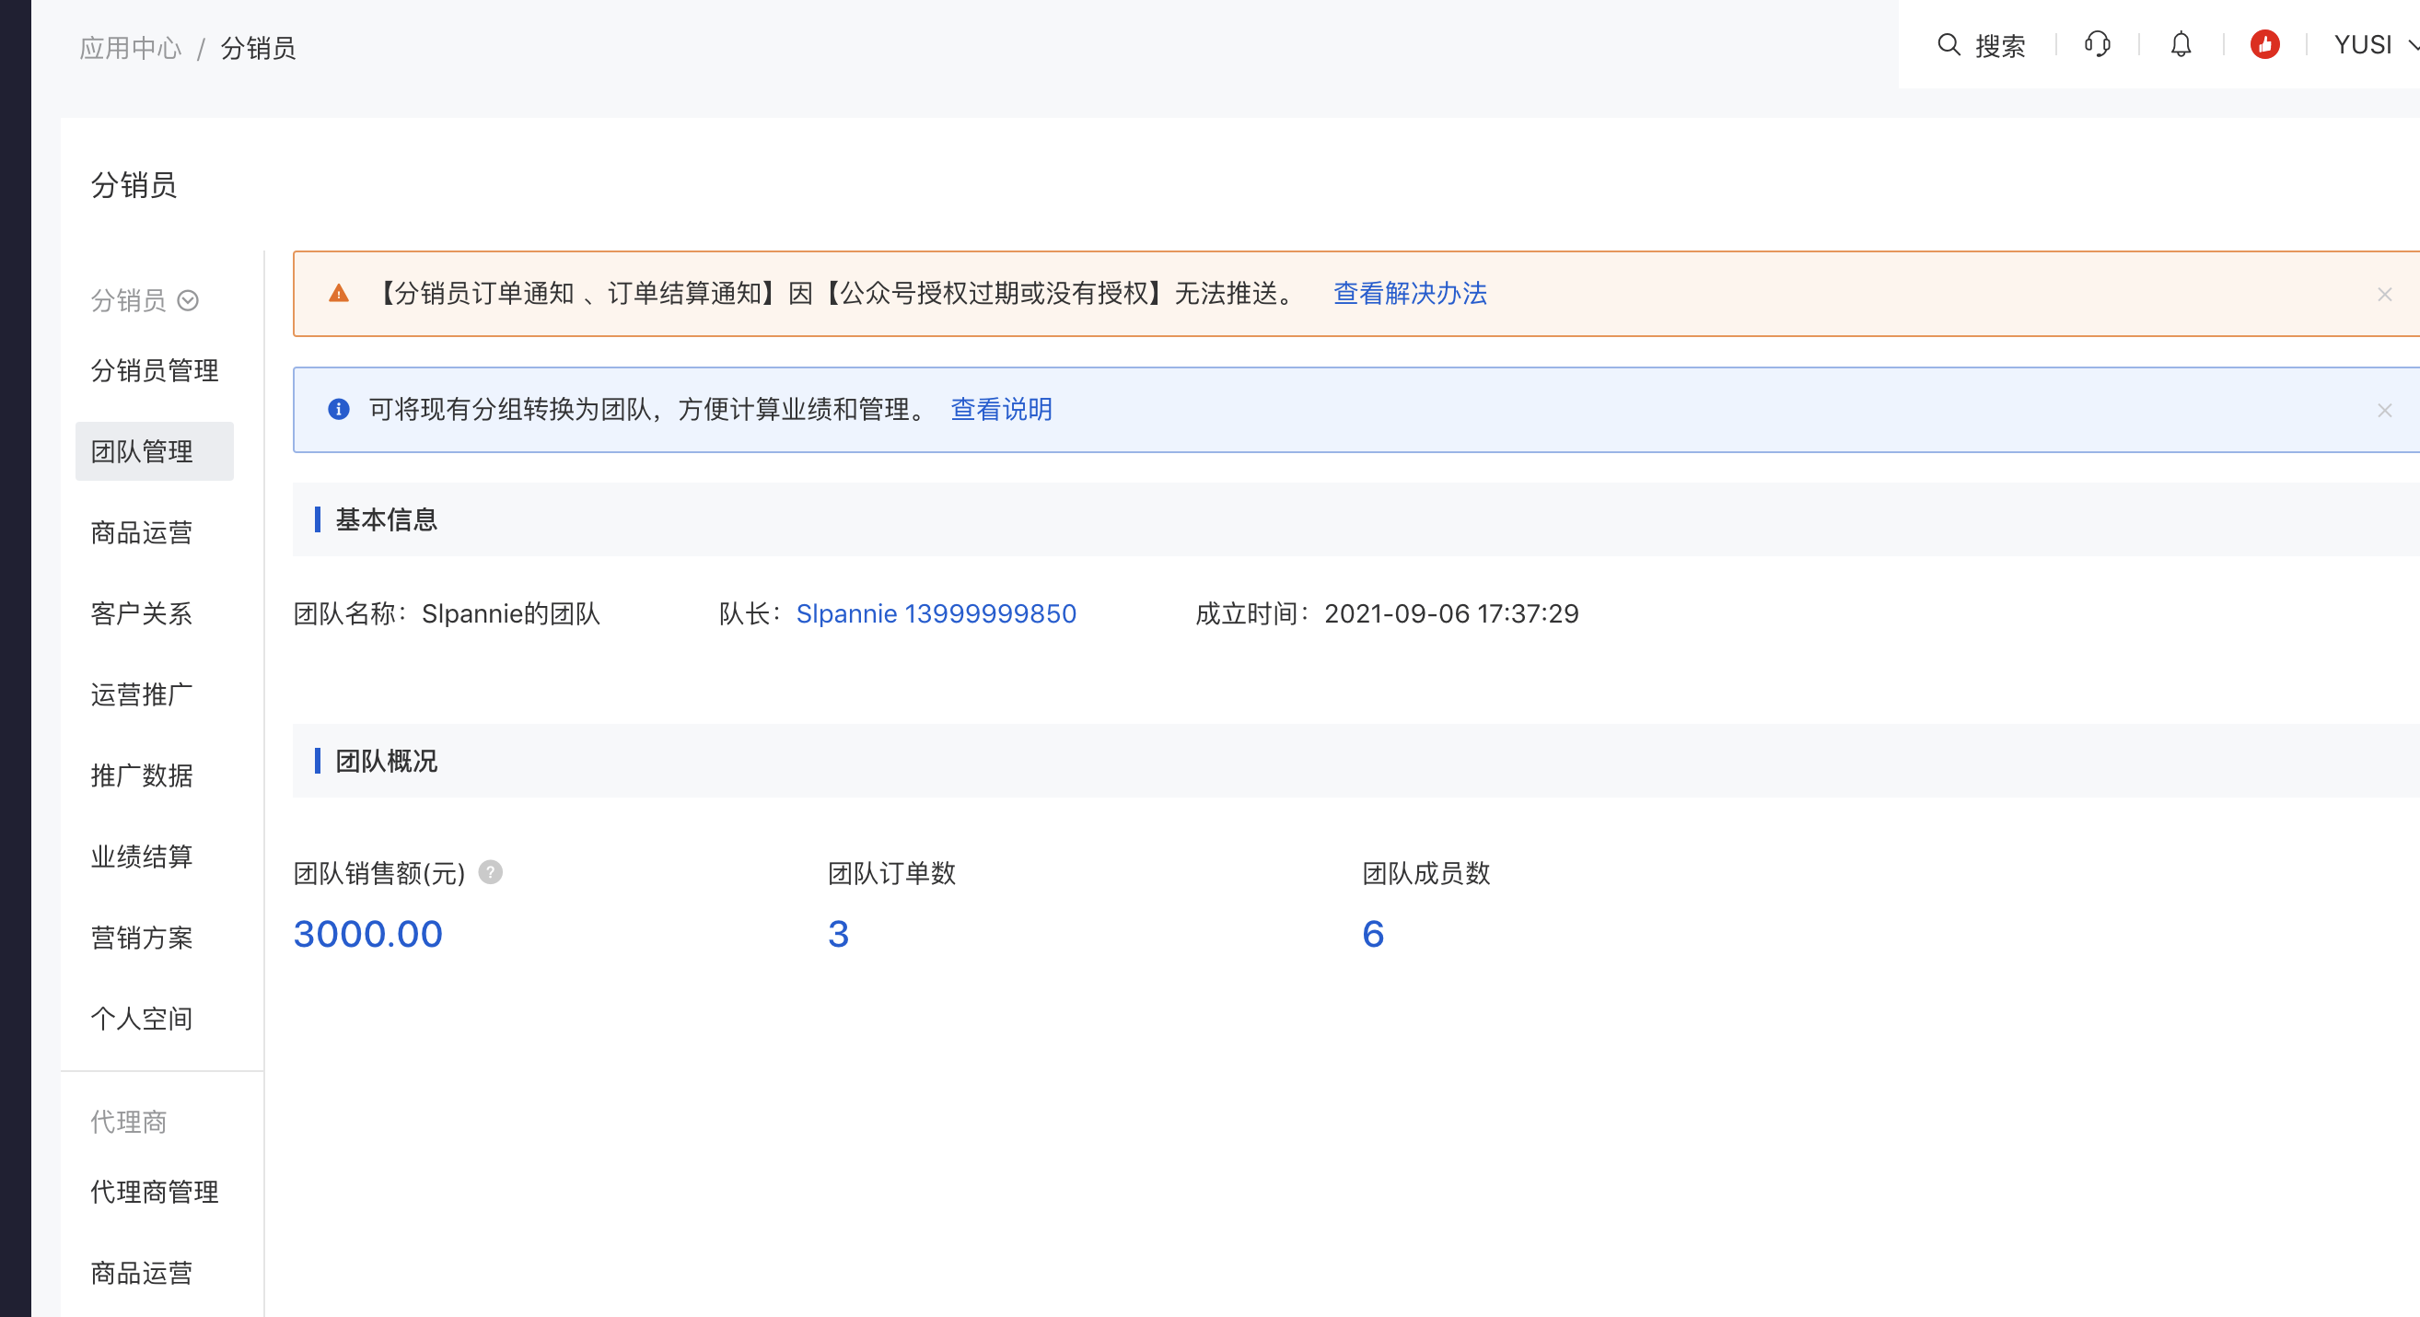Select 团队管理 sidebar item
Screen dimensions: 2420x1317
point(143,452)
